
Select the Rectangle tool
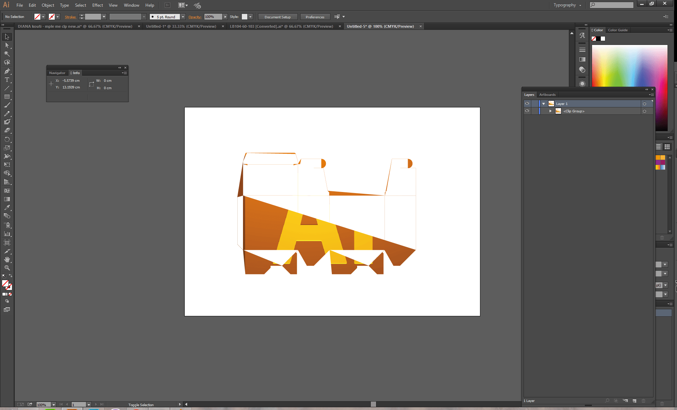coord(7,97)
